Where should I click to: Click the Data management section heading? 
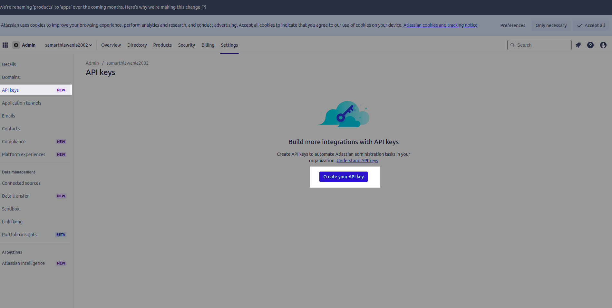[19, 172]
